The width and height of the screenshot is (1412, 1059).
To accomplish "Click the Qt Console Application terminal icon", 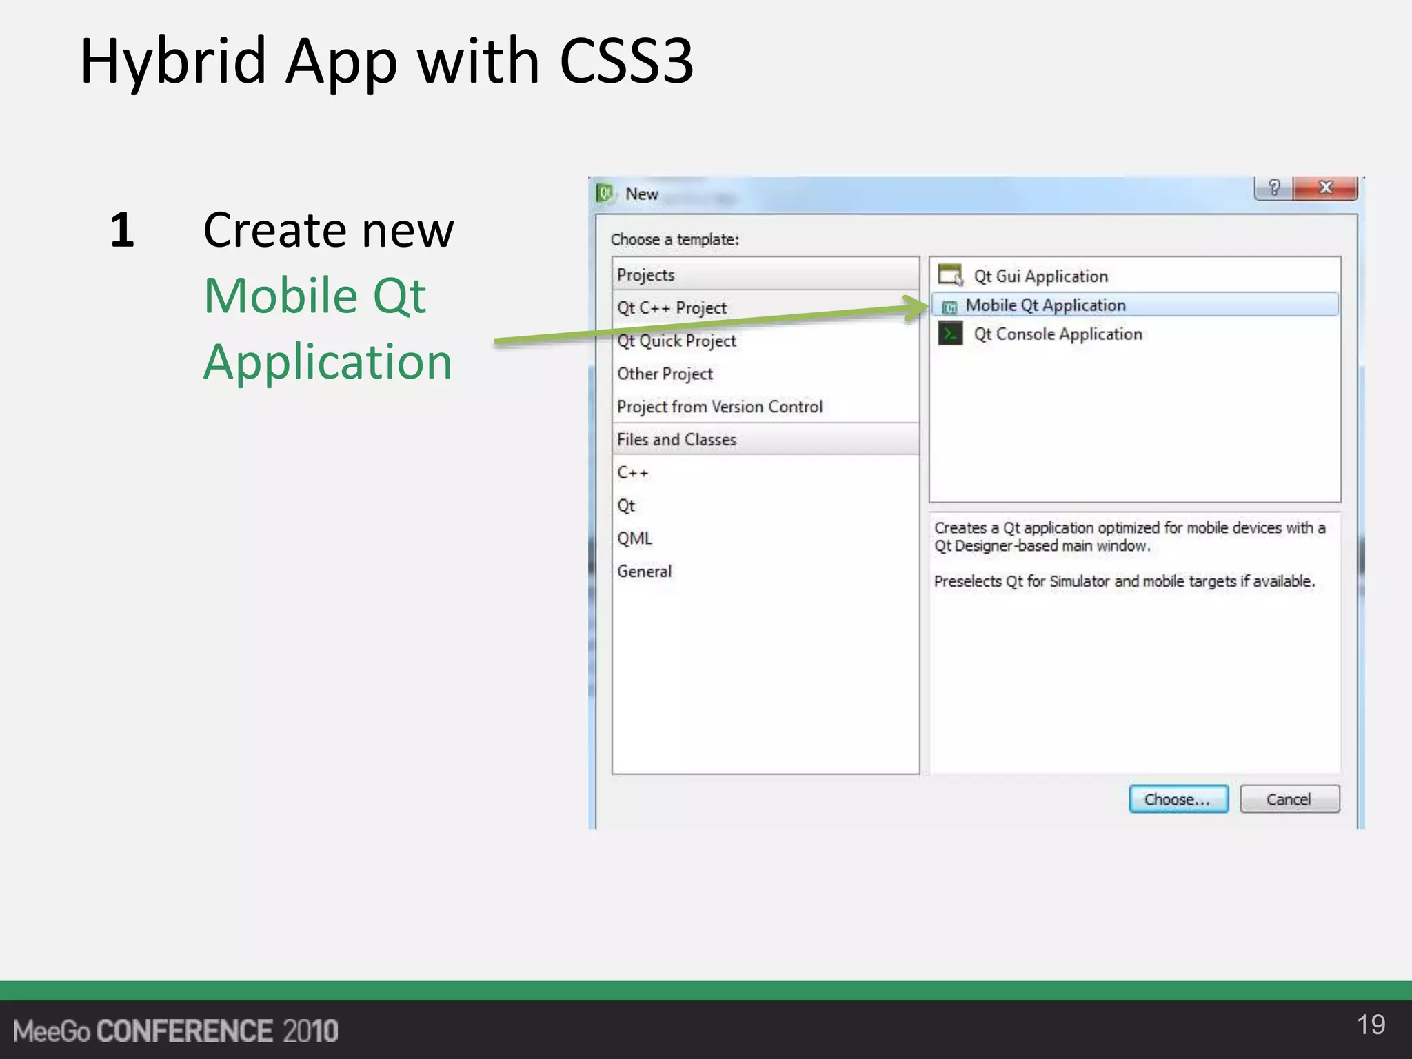I will tap(950, 334).
